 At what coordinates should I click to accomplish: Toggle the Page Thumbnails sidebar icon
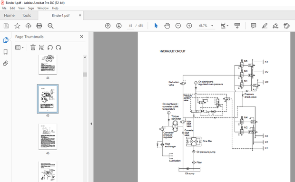(6, 40)
